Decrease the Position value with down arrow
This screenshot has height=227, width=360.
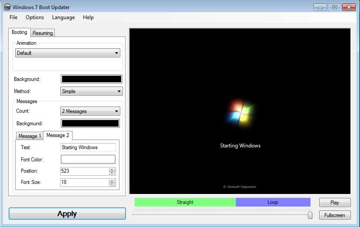[x=112, y=173]
